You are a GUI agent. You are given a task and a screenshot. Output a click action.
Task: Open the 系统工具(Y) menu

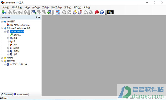coord(56,7)
